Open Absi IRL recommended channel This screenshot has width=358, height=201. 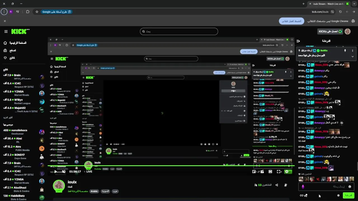[24, 140]
